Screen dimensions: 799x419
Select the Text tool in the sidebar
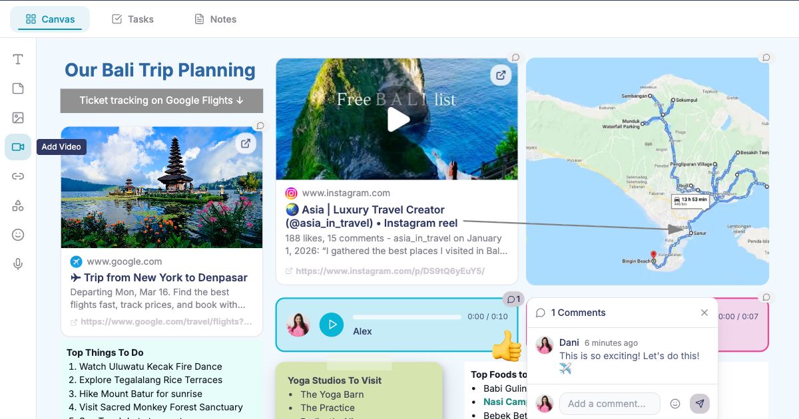click(18, 59)
